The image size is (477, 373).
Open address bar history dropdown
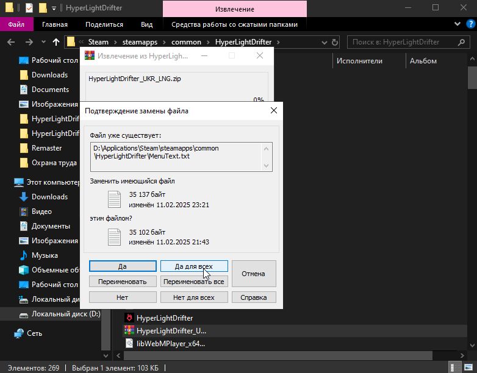(325, 42)
